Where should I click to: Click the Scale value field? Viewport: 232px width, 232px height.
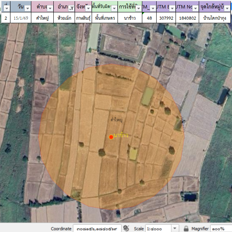click(158, 229)
